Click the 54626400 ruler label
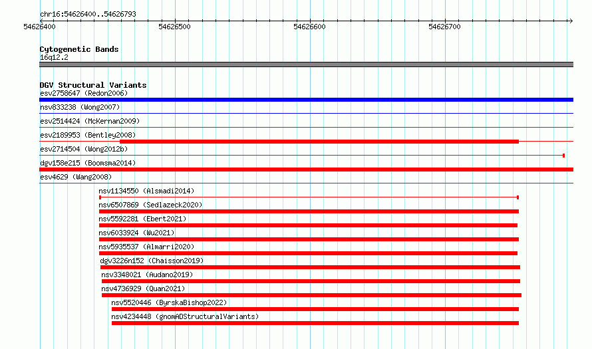592x349 pixels. (39, 27)
